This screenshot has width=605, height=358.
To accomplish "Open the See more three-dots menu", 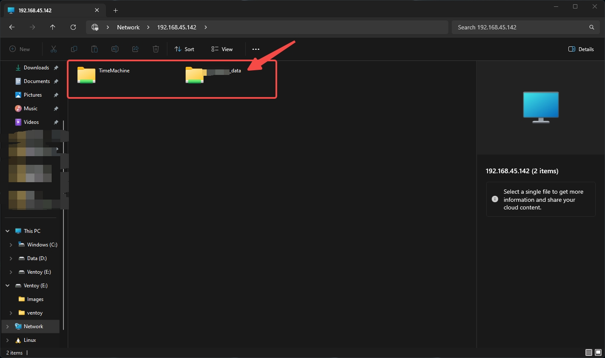I will tap(256, 49).
